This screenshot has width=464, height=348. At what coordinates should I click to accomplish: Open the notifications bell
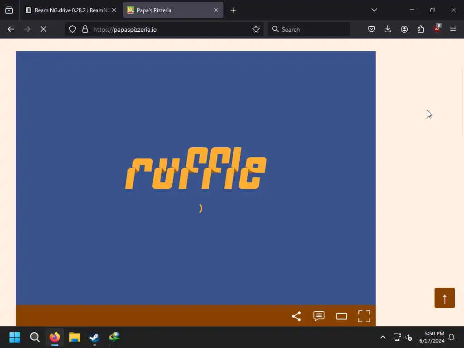451,337
